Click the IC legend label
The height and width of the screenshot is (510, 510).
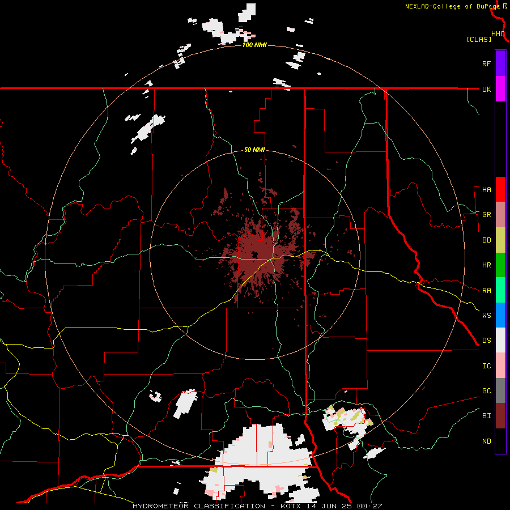[486, 366]
